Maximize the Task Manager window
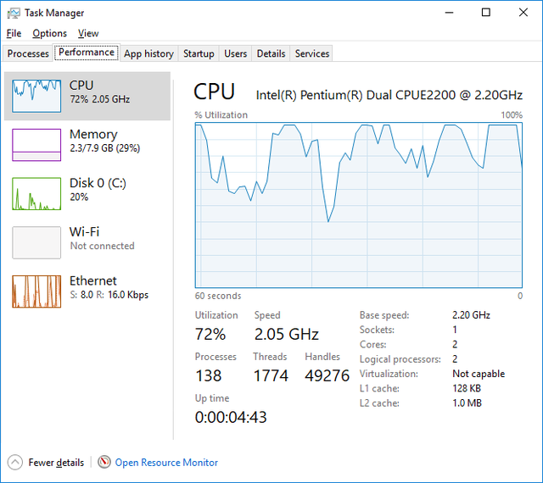 point(486,13)
